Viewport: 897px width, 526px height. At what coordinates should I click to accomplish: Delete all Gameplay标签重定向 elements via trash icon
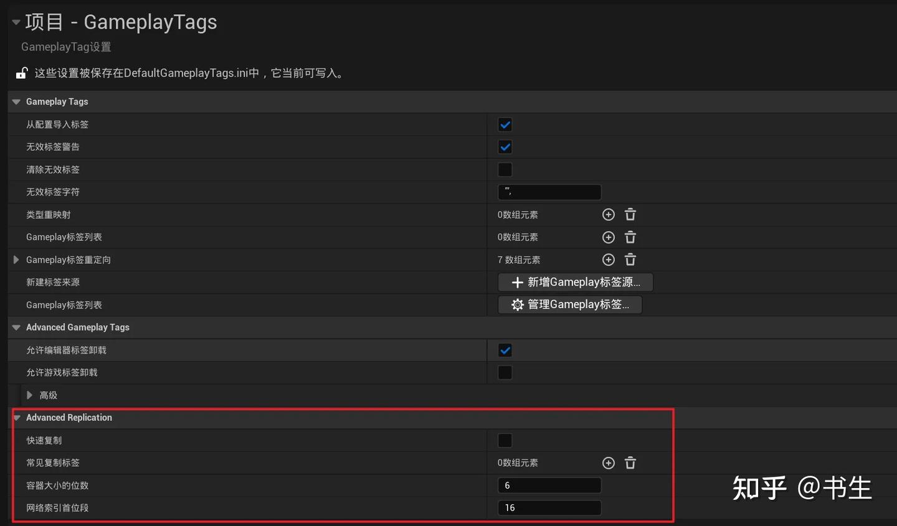630,260
